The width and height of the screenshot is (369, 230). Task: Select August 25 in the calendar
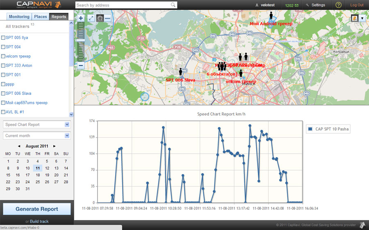[38, 182]
